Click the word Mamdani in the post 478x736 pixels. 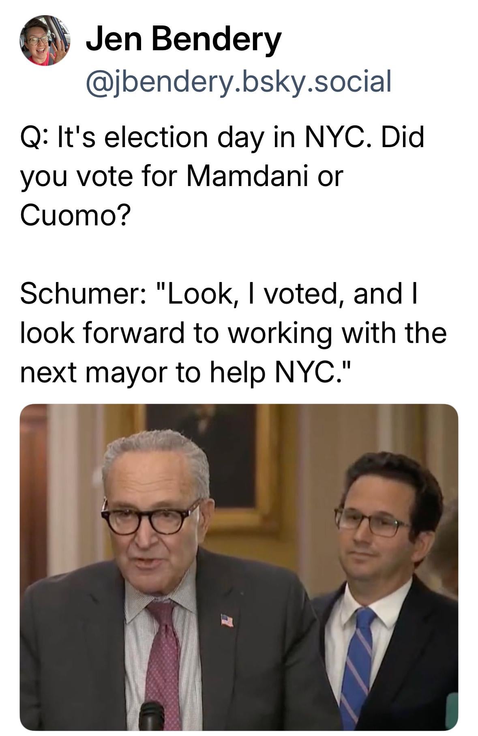248,176
